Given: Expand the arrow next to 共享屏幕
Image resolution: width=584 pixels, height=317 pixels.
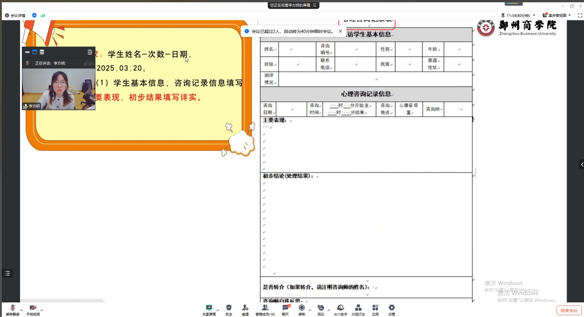Looking at the screenshot, I should (217, 310).
